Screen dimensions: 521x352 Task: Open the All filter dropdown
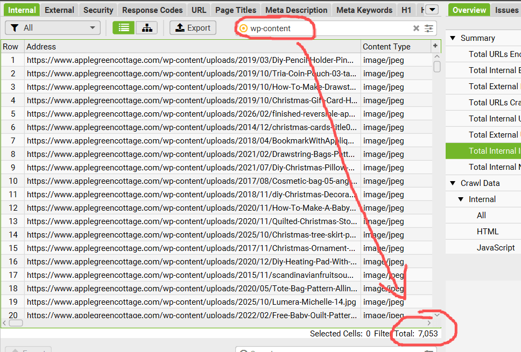pyautogui.click(x=53, y=28)
